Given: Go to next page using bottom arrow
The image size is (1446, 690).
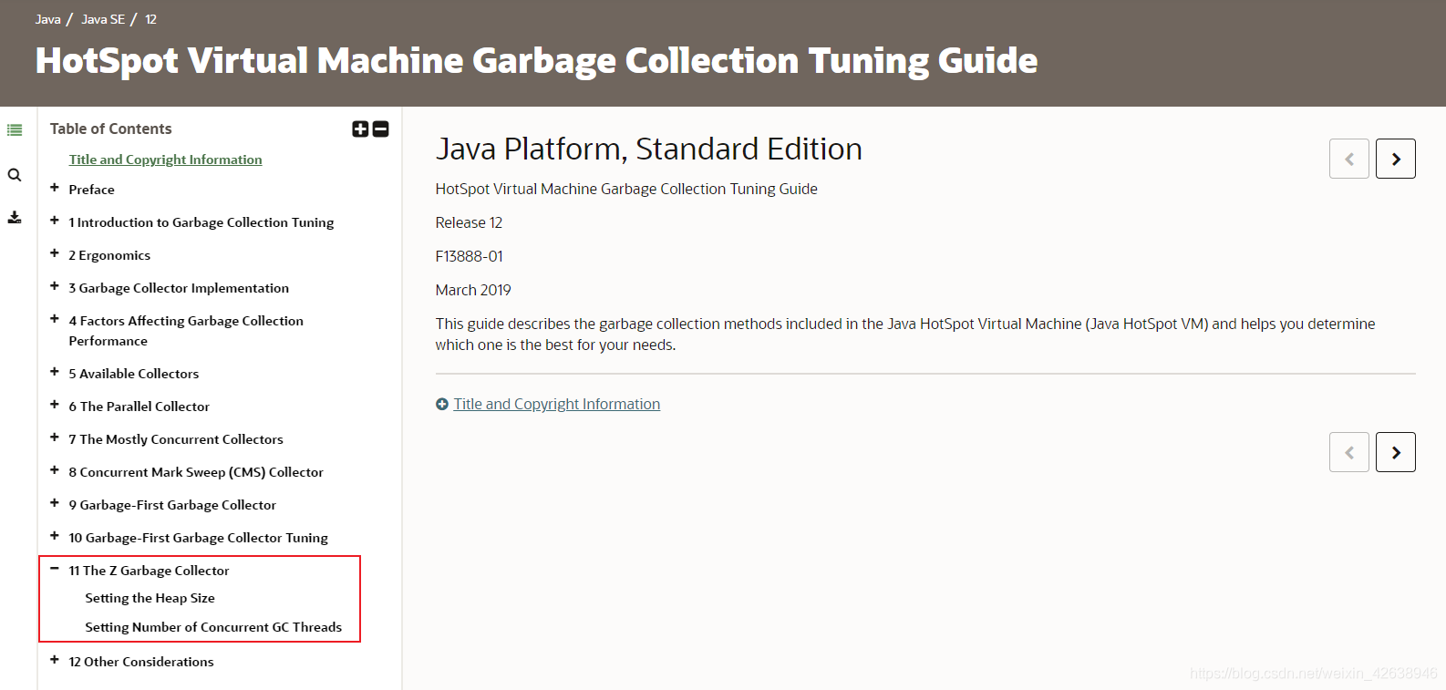Looking at the screenshot, I should (x=1396, y=452).
